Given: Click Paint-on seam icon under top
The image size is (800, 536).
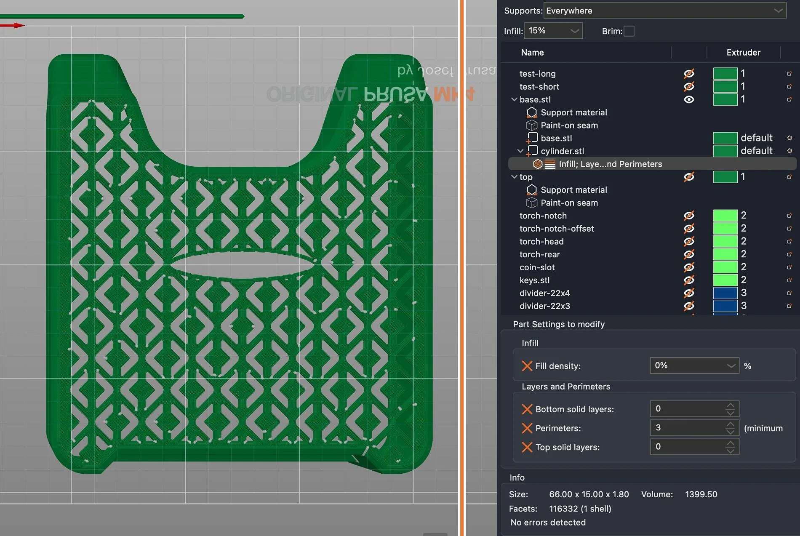Looking at the screenshot, I should (531, 203).
